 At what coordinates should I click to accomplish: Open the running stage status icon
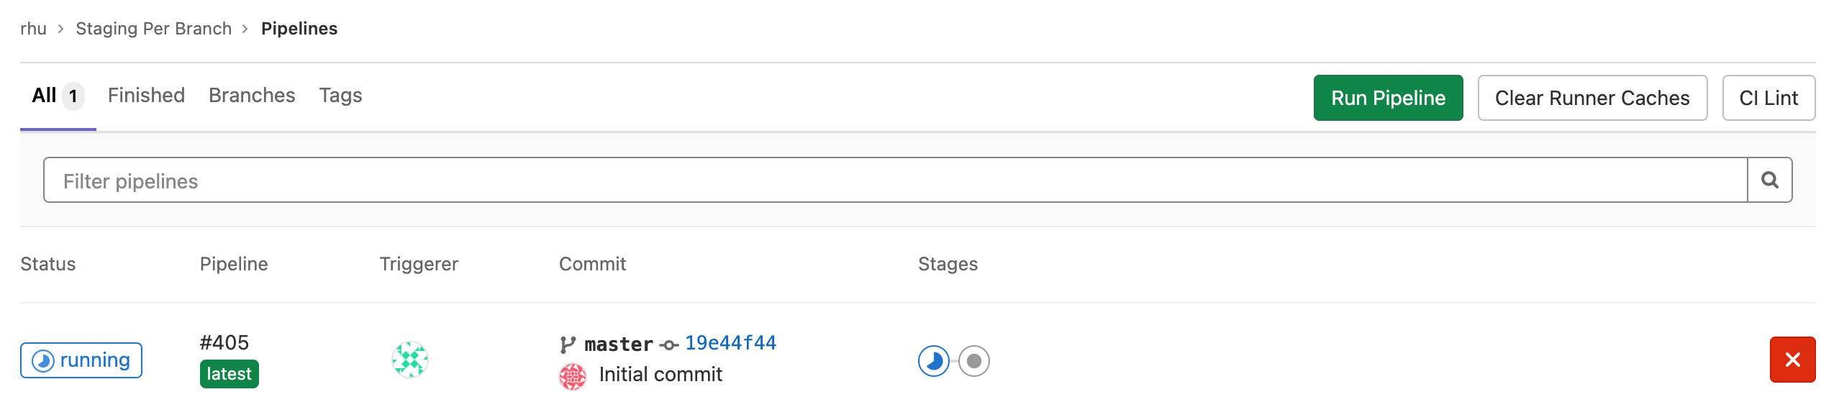(934, 361)
